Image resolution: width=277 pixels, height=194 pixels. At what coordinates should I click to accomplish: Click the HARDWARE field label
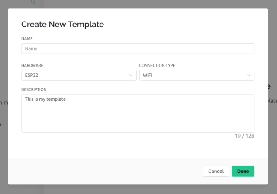point(32,66)
